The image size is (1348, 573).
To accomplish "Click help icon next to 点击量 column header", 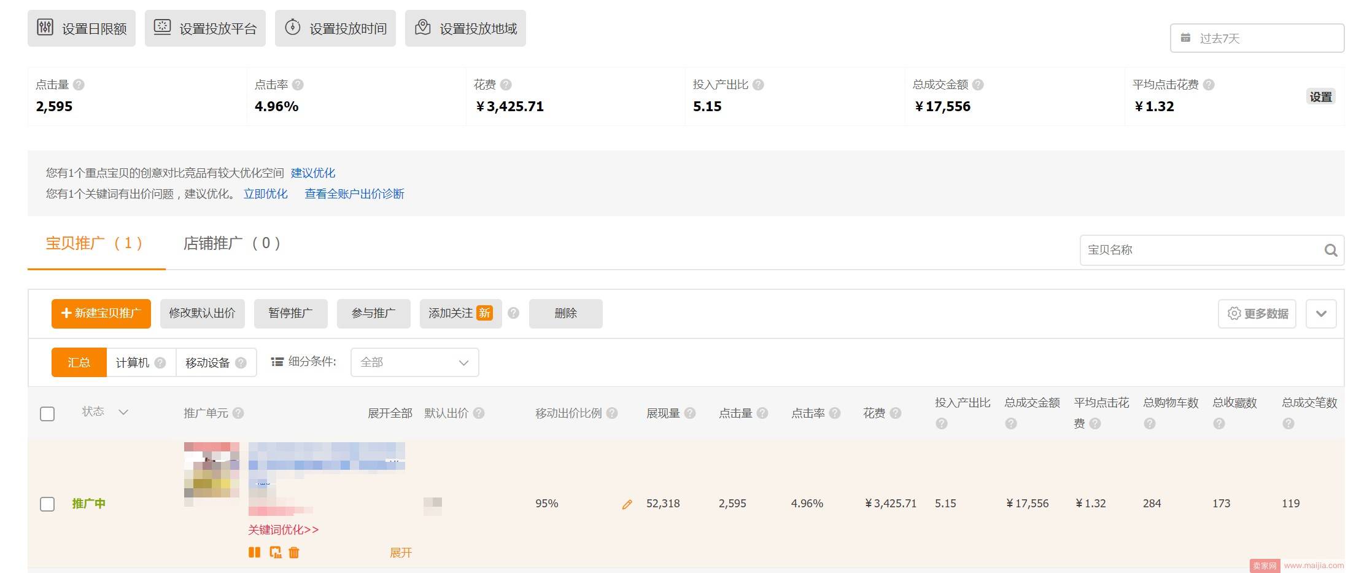I will pyautogui.click(x=762, y=413).
